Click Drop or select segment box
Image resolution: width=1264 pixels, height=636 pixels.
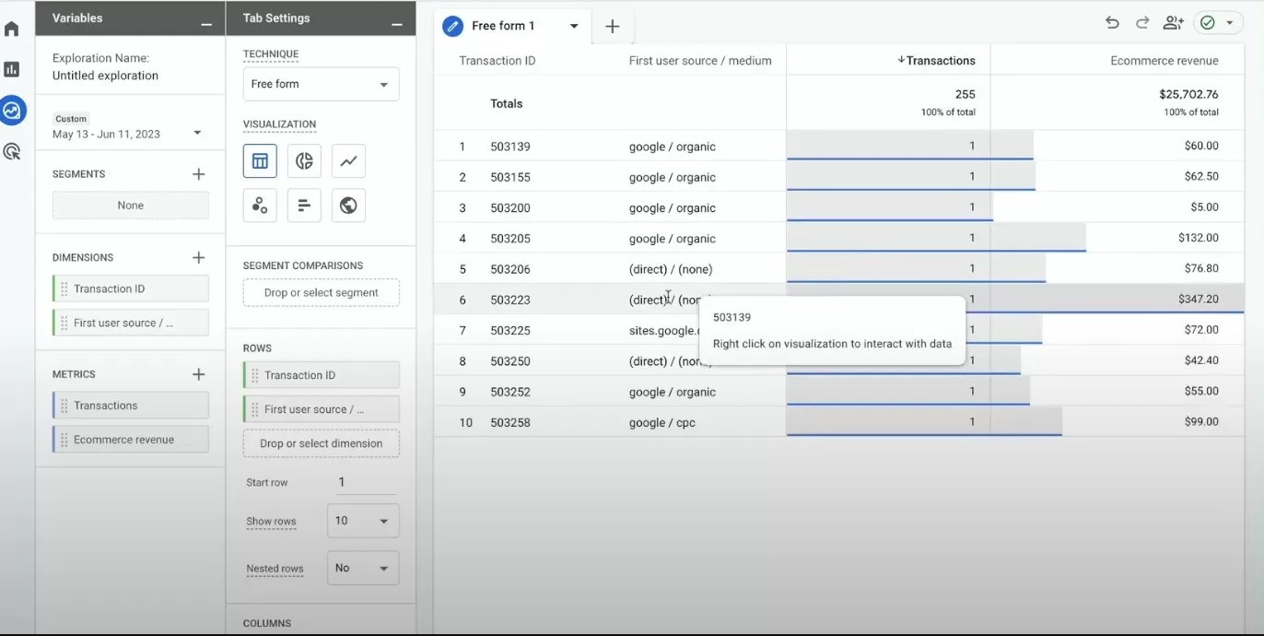321,293
